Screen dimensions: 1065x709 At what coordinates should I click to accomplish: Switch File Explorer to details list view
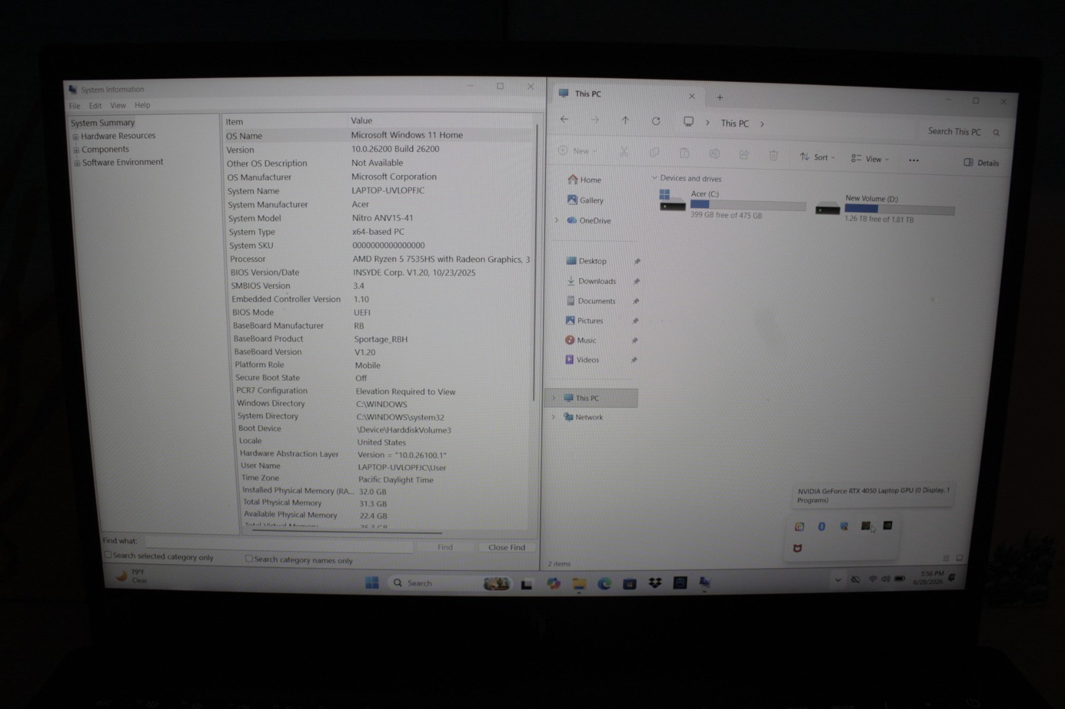coord(946,558)
